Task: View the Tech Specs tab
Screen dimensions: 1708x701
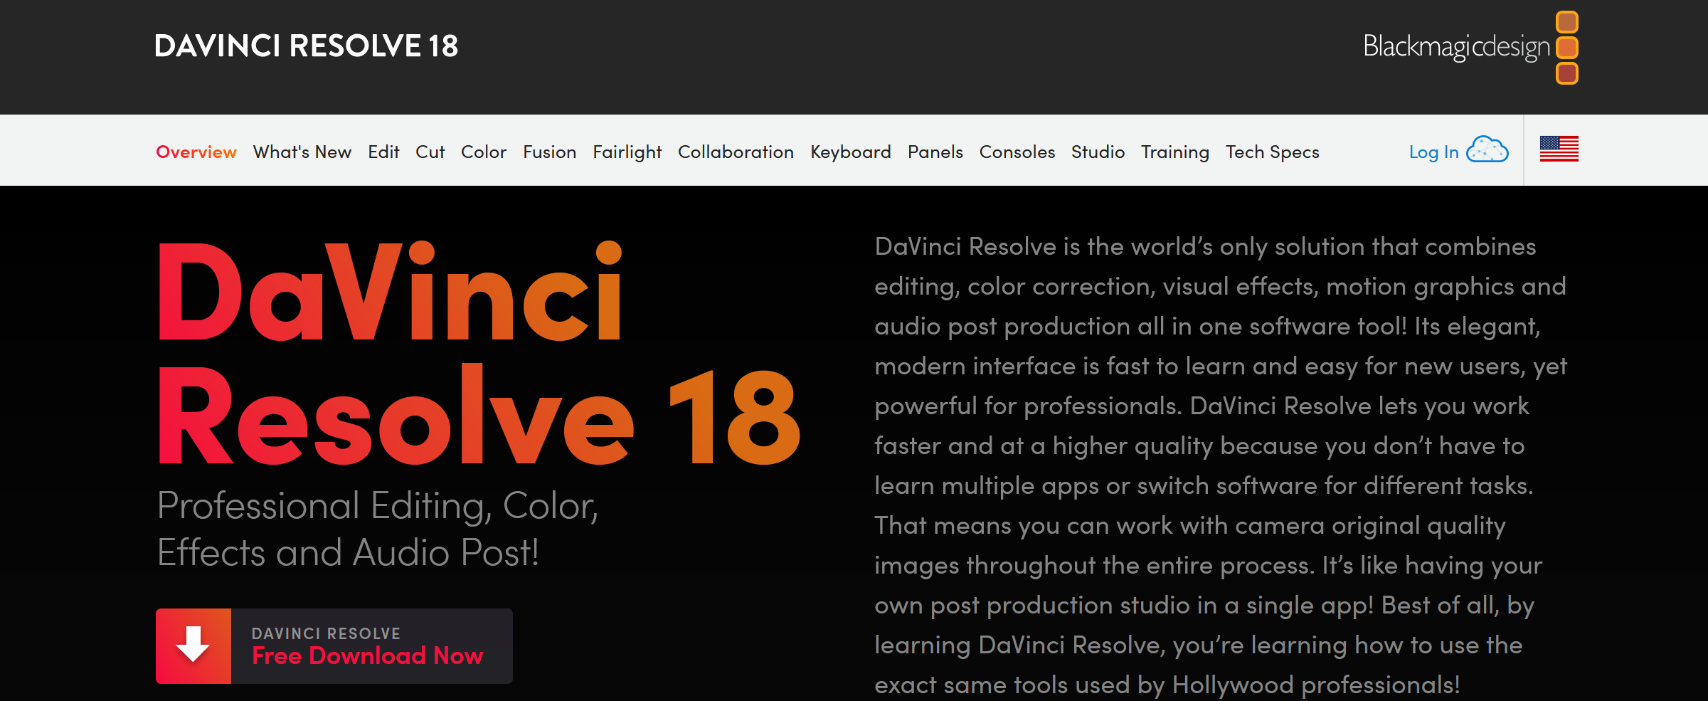Action: [x=1273, y=152]
